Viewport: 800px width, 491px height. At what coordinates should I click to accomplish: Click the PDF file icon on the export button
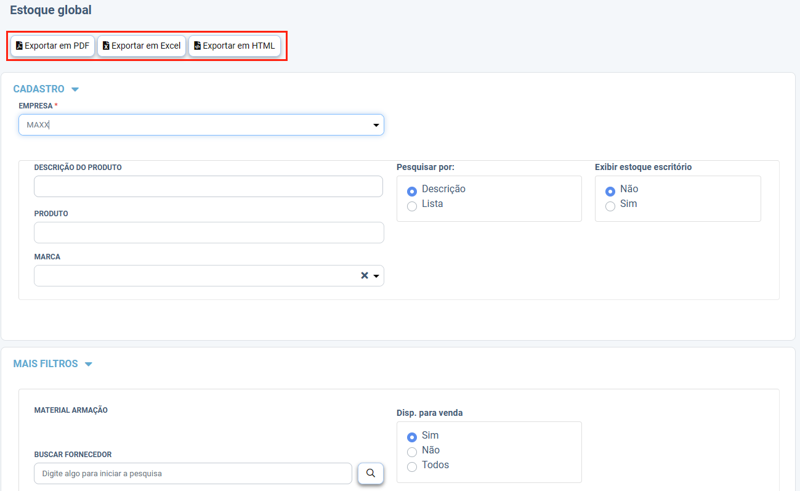click(19, 46)
